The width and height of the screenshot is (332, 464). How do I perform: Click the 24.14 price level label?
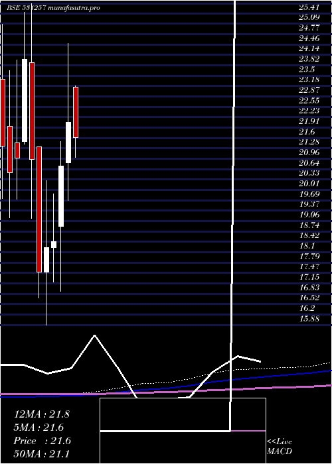click(309, 48)
